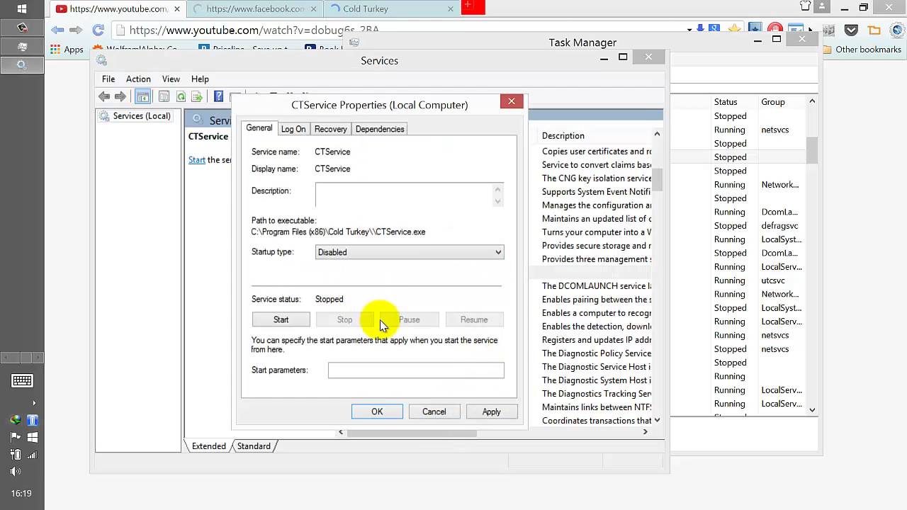Click the Chrome back arrow

(x=57, y=30)
